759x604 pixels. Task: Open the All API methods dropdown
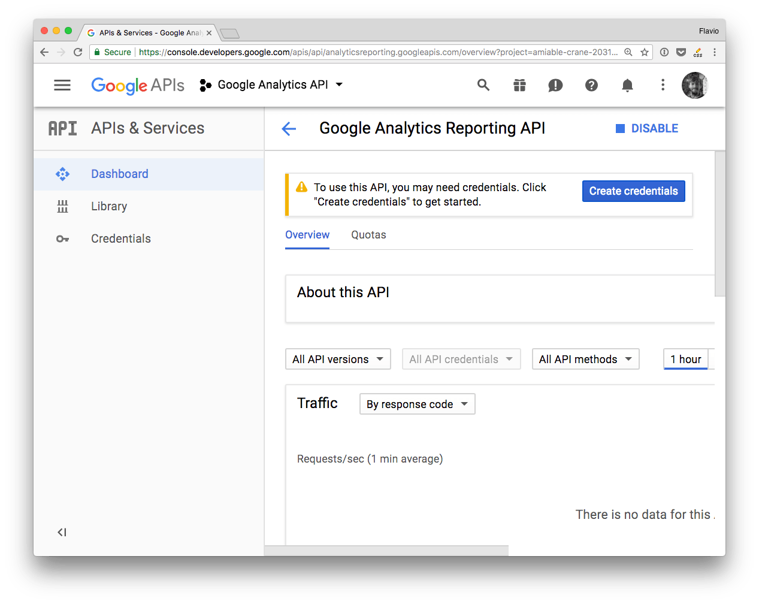pyautogui.click(x=585, y=359)
